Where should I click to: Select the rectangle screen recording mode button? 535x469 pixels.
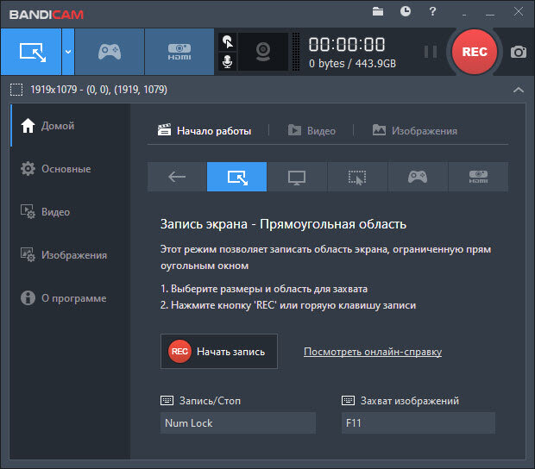(31, 52)
